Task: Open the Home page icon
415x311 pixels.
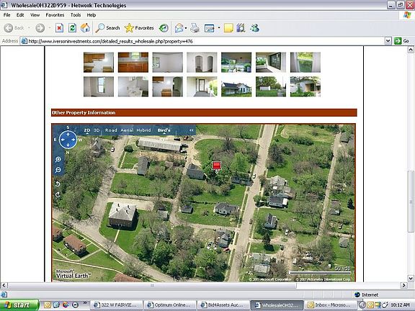Action: [85, 28]
